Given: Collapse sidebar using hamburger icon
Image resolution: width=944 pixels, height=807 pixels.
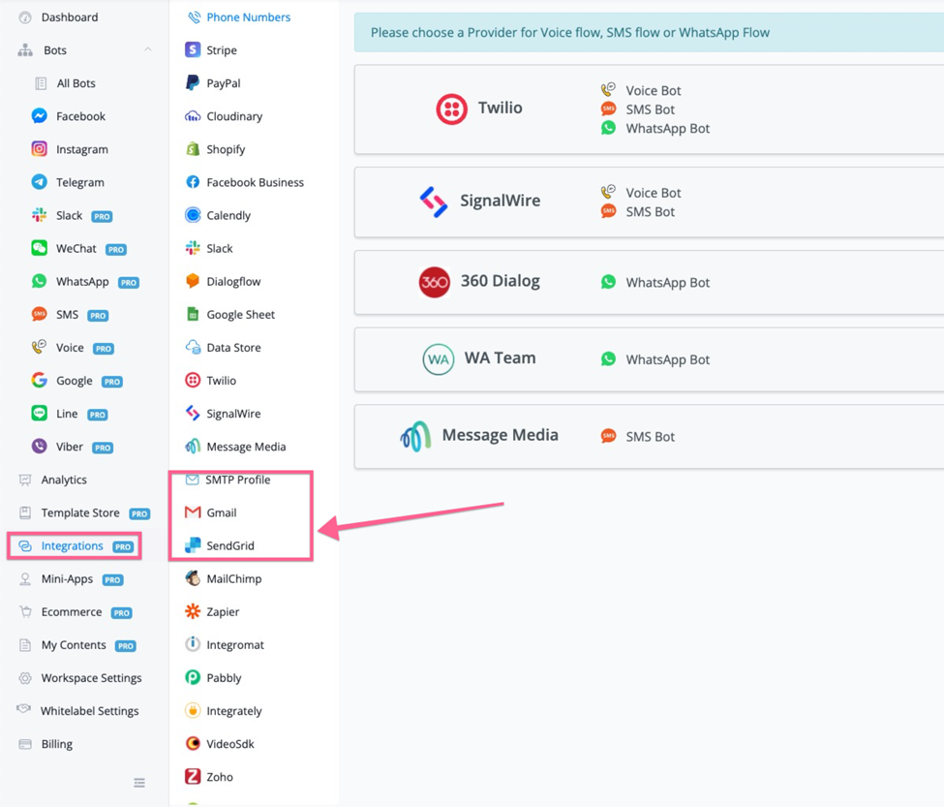Looking at the screenshot, I should click(139, 783).
